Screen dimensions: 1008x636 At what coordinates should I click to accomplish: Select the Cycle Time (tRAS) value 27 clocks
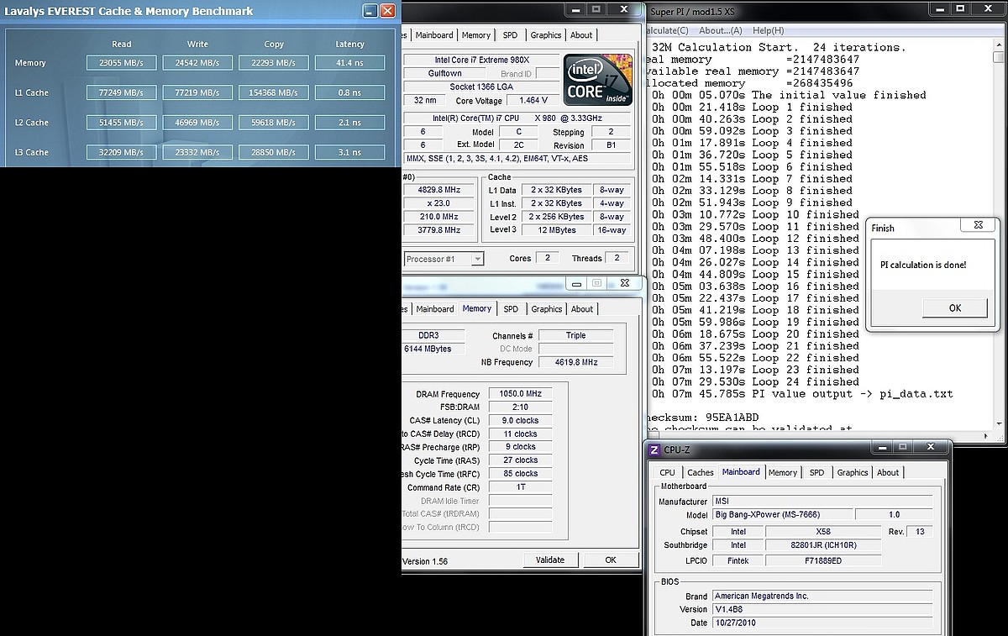coord(520,460)
